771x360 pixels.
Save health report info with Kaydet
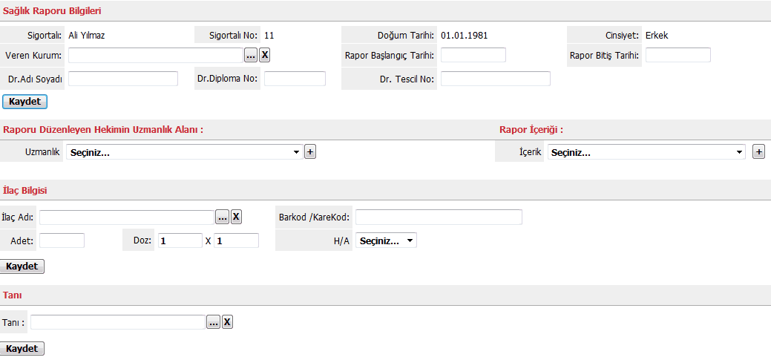(x=25, y=101)
